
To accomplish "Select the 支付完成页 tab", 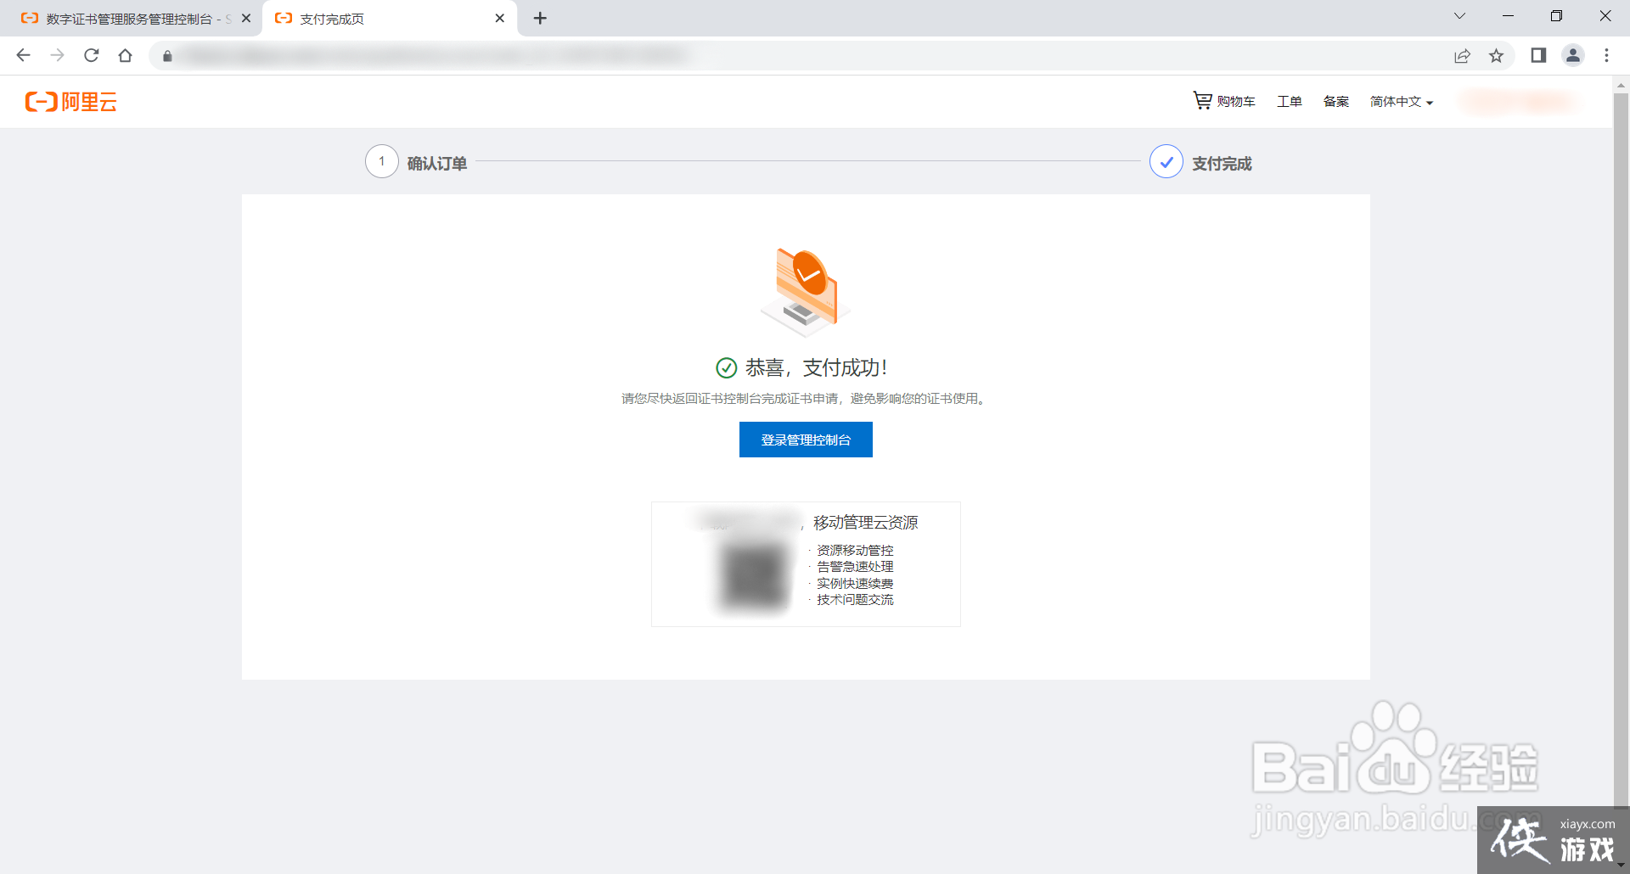I will (x=391, y=19).
